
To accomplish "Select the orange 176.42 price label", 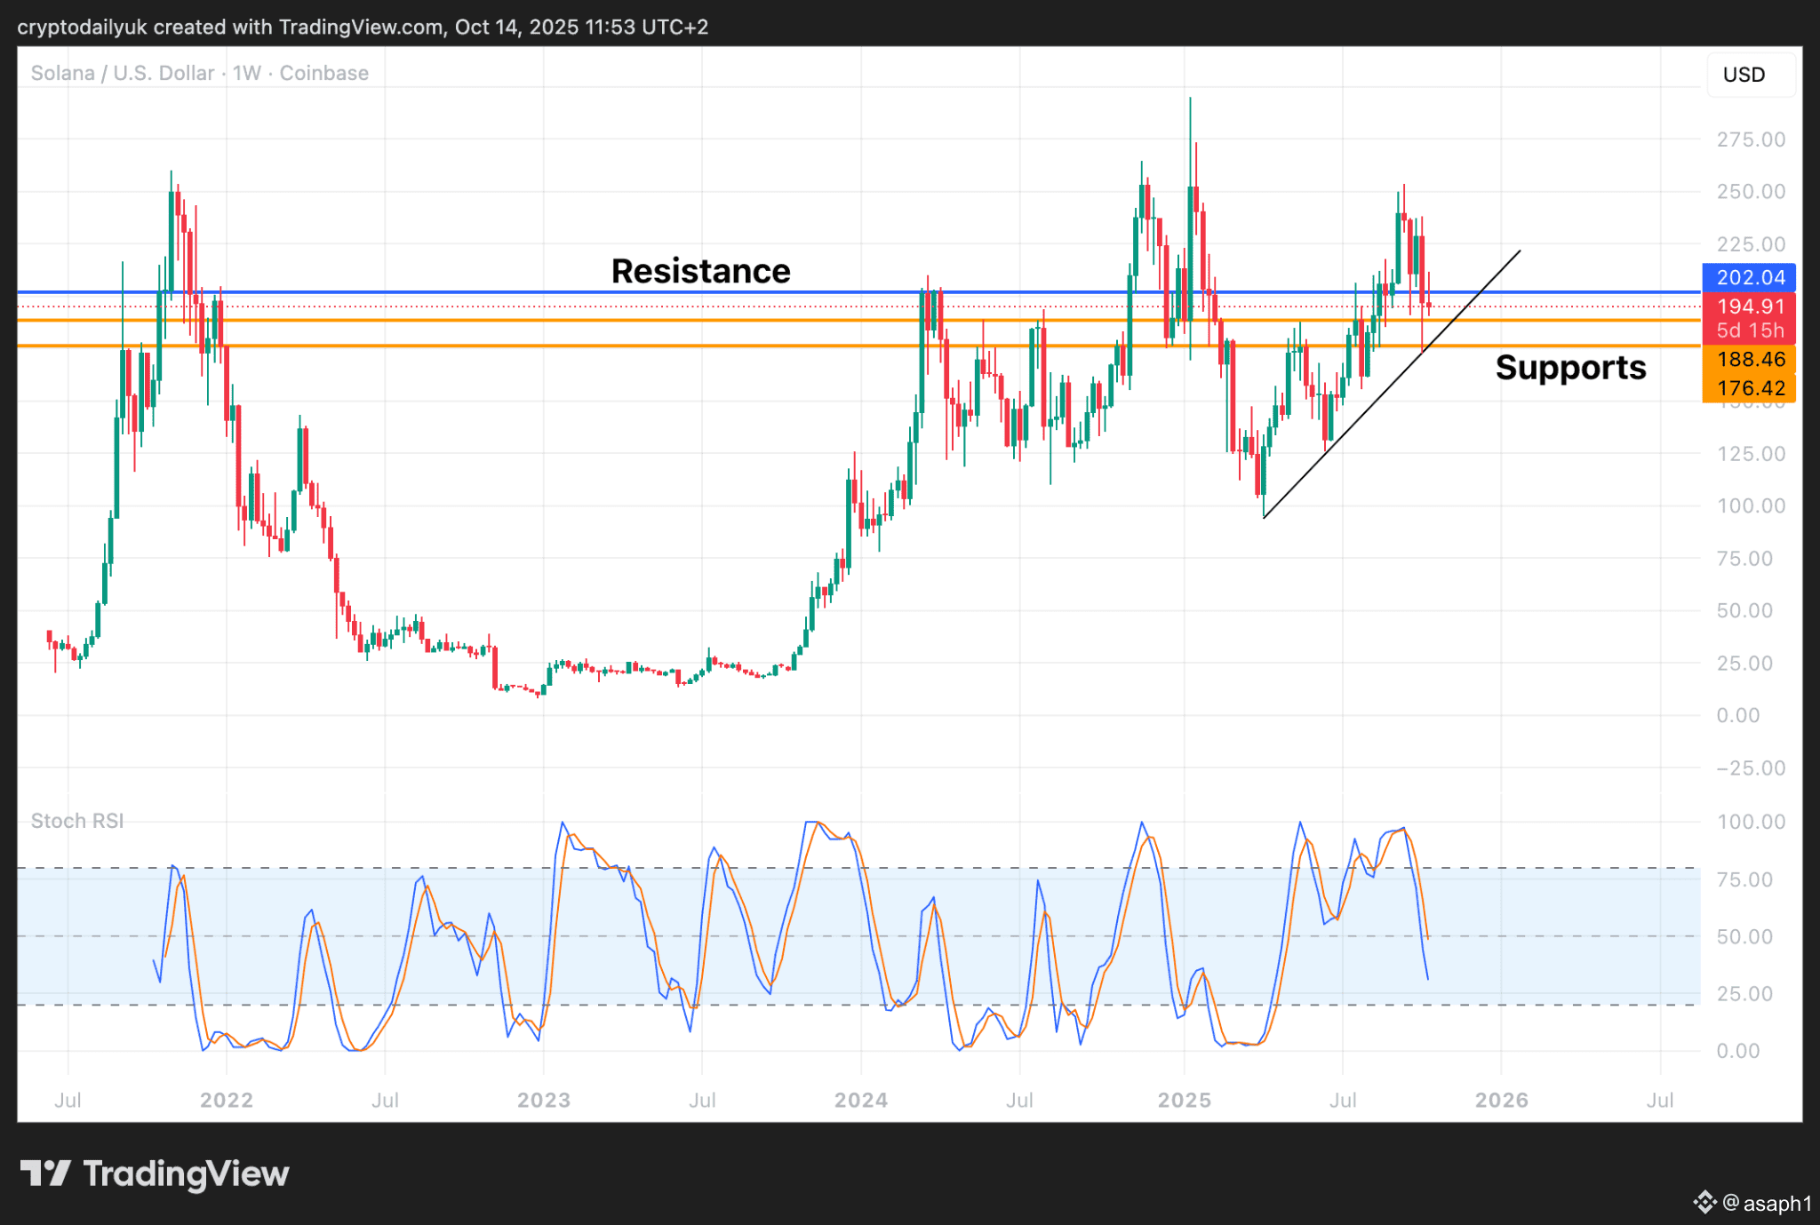I will [1749, 388].
